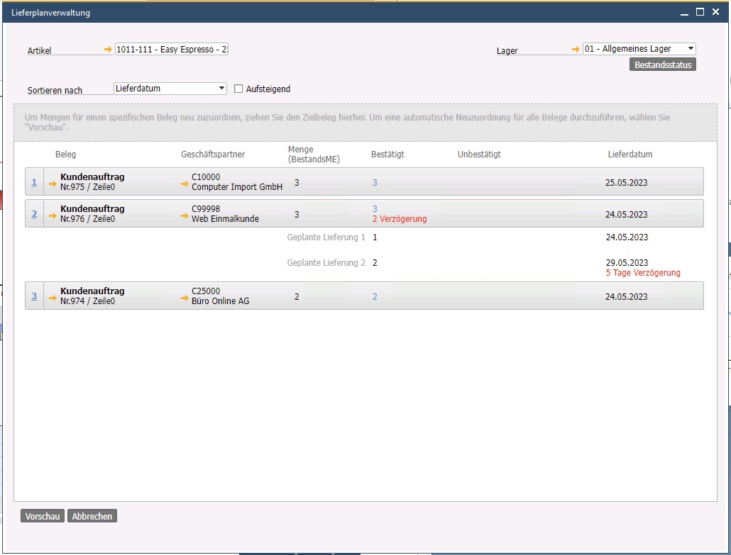Screen dimensions: 731x555
Task: Click row number link 1
Action: [x=34, y=182]
